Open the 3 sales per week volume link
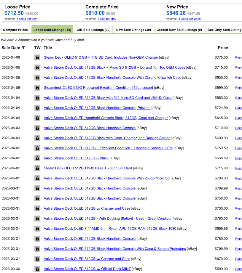The image size is (242, 273). (x=189, y=19)
